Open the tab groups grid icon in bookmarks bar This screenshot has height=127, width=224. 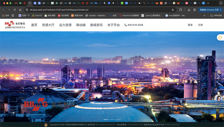coord(13,16)
